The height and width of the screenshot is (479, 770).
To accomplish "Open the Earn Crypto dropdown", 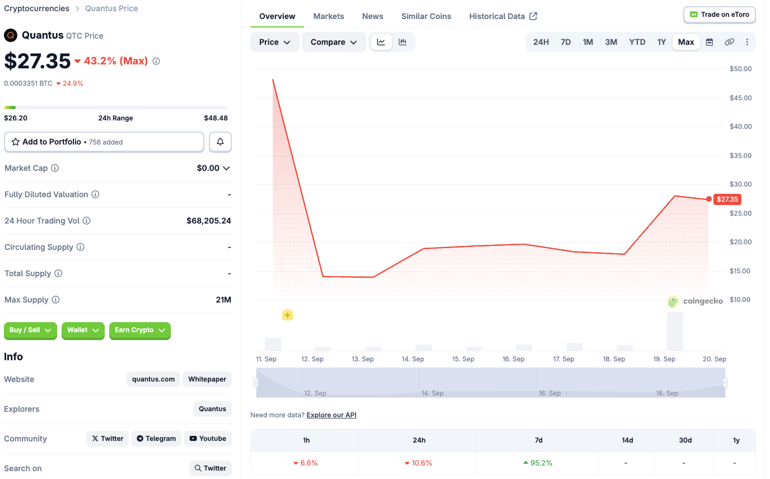I will [140, 331].
